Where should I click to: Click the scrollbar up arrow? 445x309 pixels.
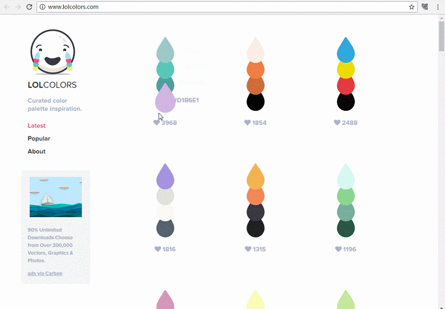coord(442,17)
